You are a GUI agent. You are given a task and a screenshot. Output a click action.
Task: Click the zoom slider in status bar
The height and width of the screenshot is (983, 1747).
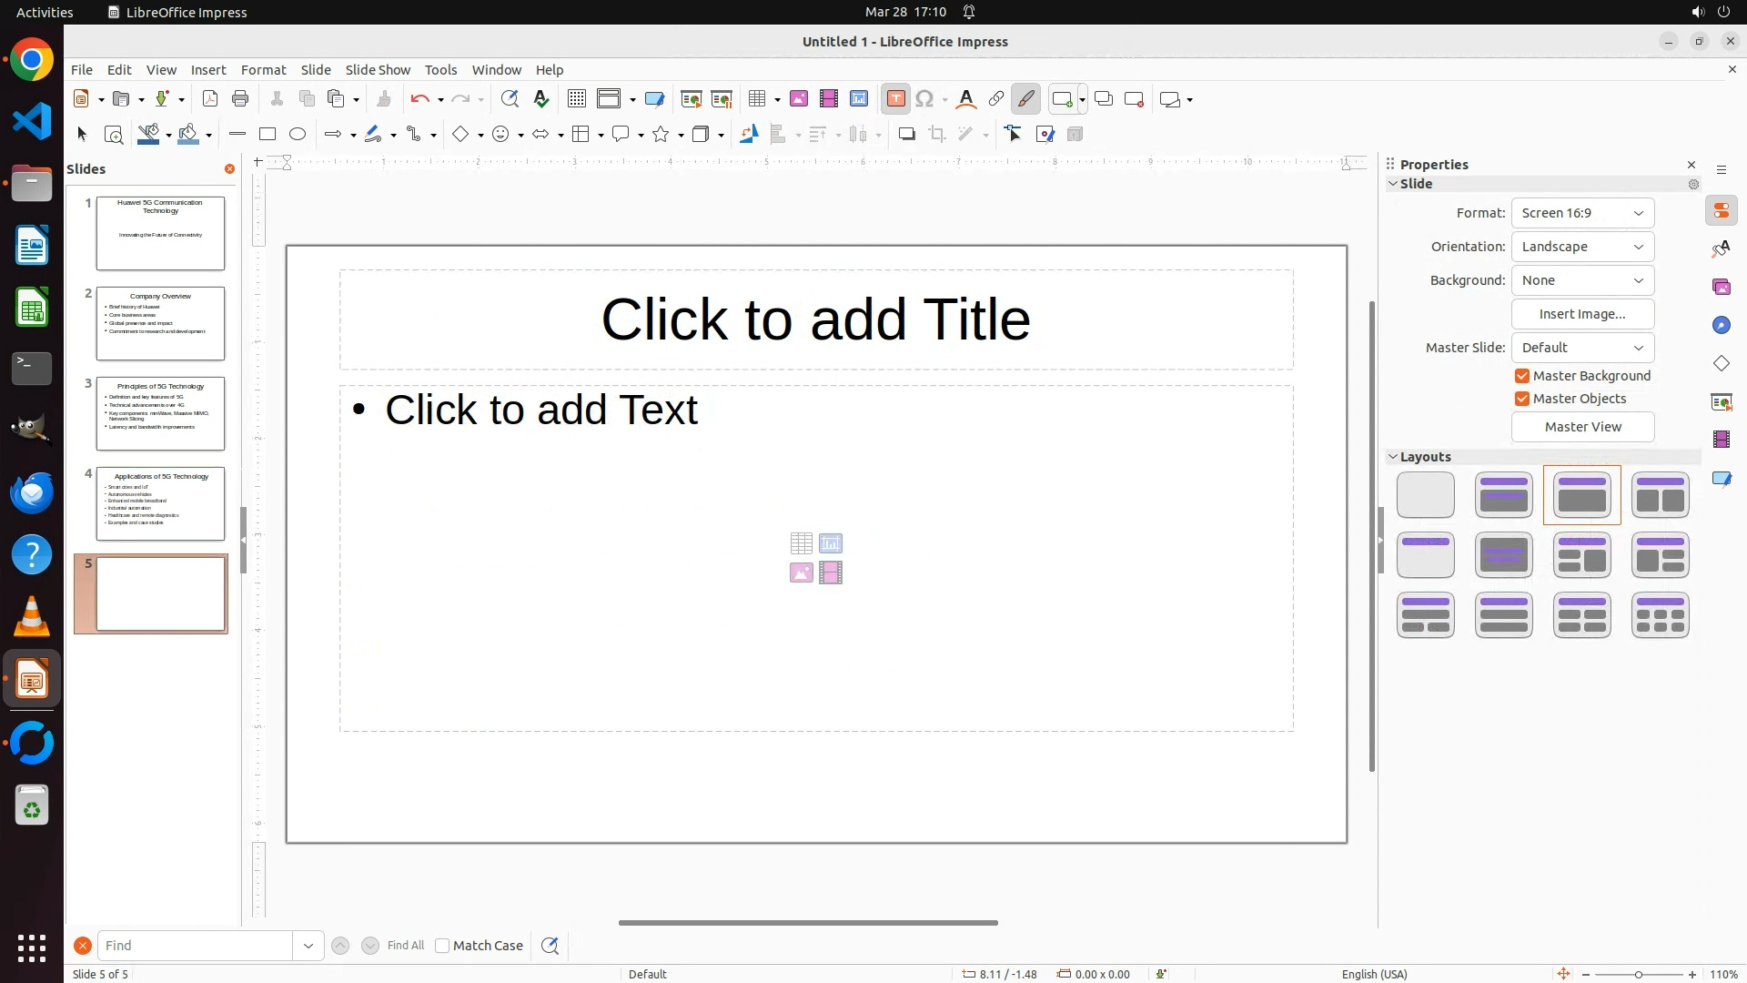tap(1639, 974)
